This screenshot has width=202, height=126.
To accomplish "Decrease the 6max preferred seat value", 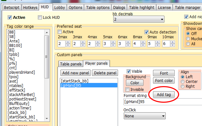I will 128,45.
